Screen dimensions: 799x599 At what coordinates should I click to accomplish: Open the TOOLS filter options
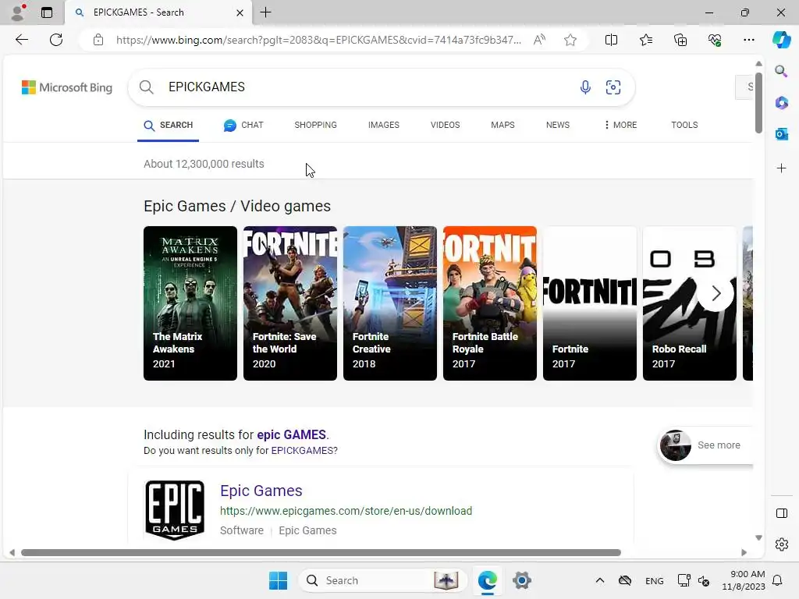684,125
